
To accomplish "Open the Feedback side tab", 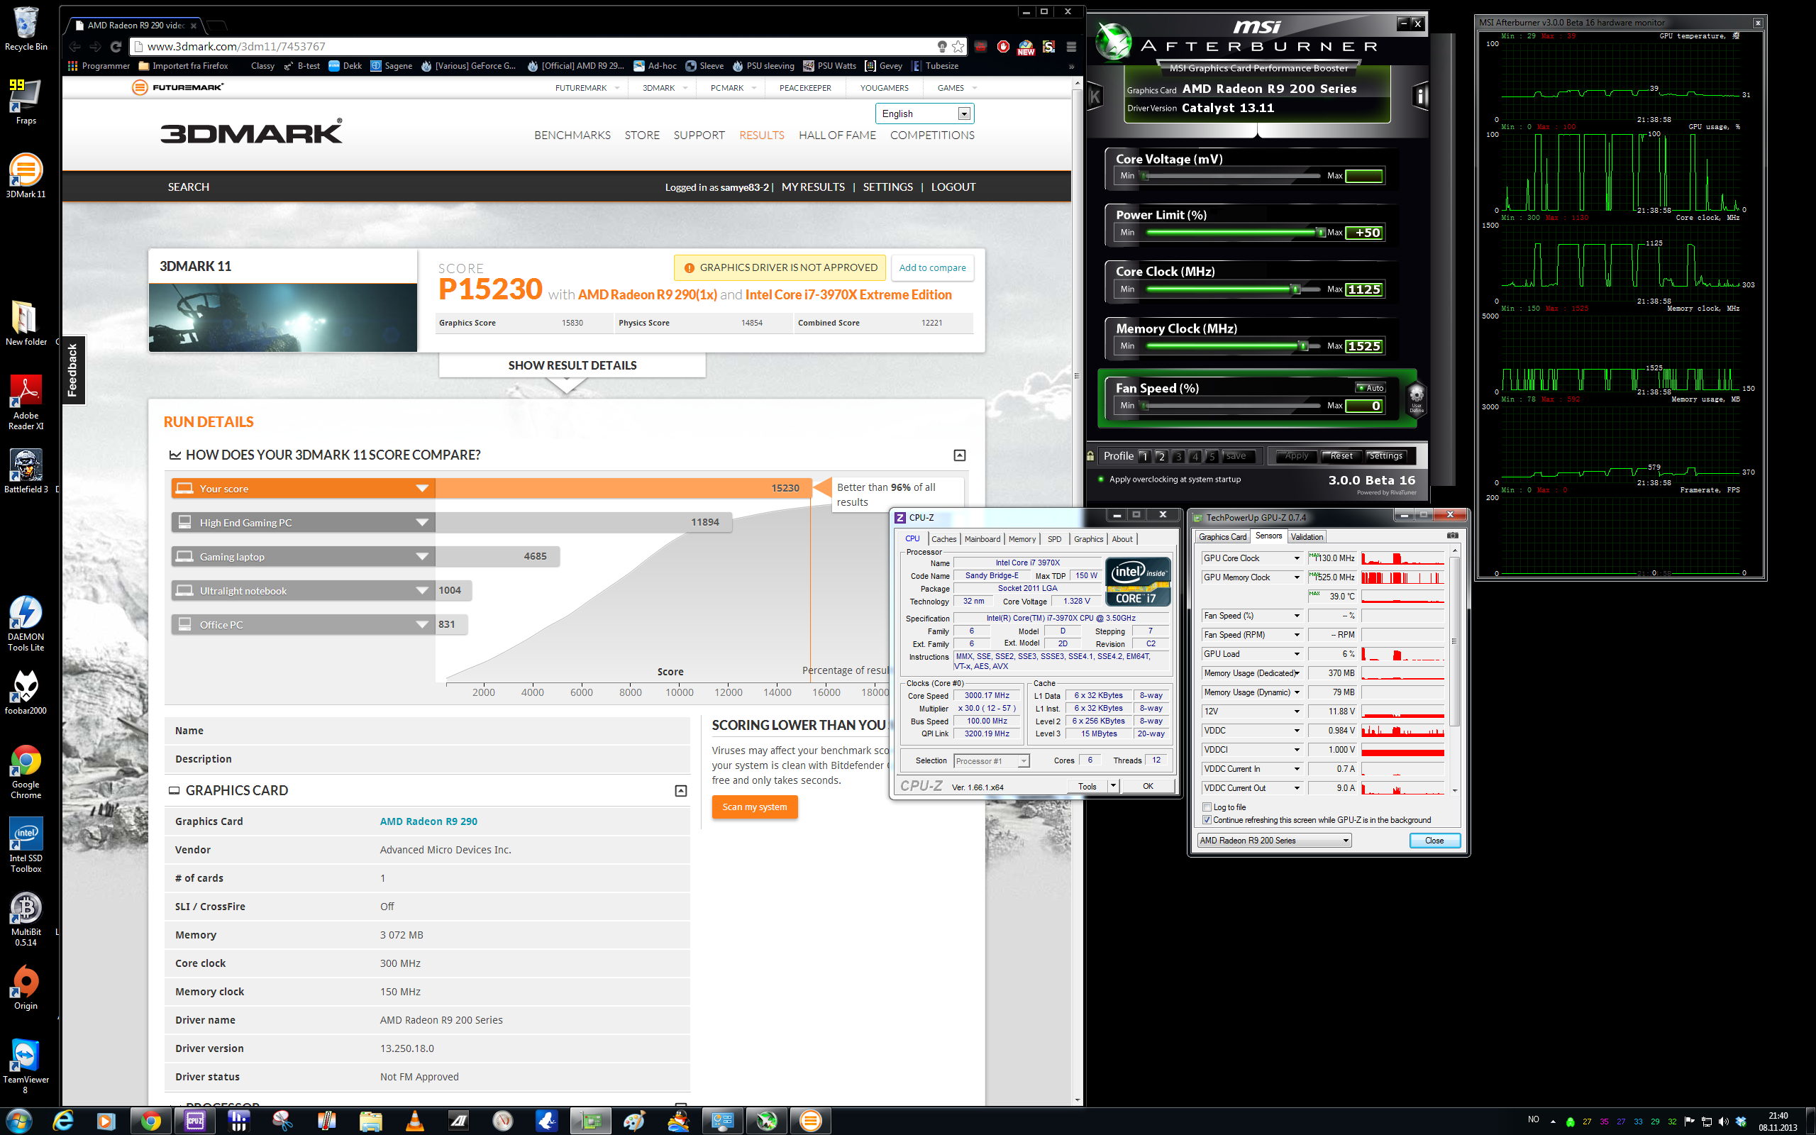I will point(73,370).
